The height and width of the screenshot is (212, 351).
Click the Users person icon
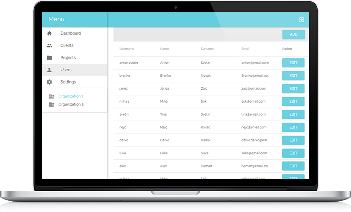50,70
